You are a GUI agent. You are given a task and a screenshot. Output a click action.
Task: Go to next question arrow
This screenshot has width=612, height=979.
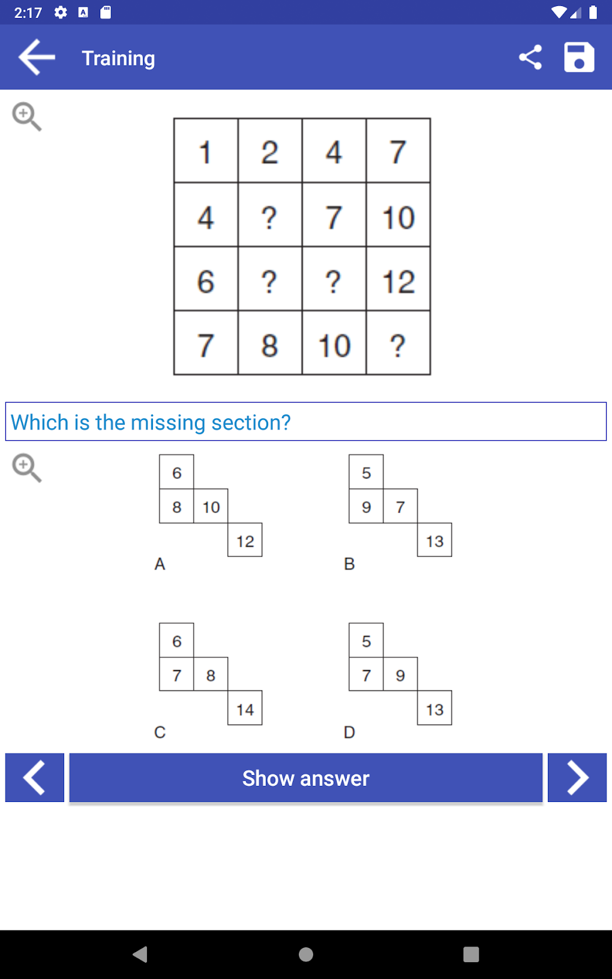tap(577, 777)
